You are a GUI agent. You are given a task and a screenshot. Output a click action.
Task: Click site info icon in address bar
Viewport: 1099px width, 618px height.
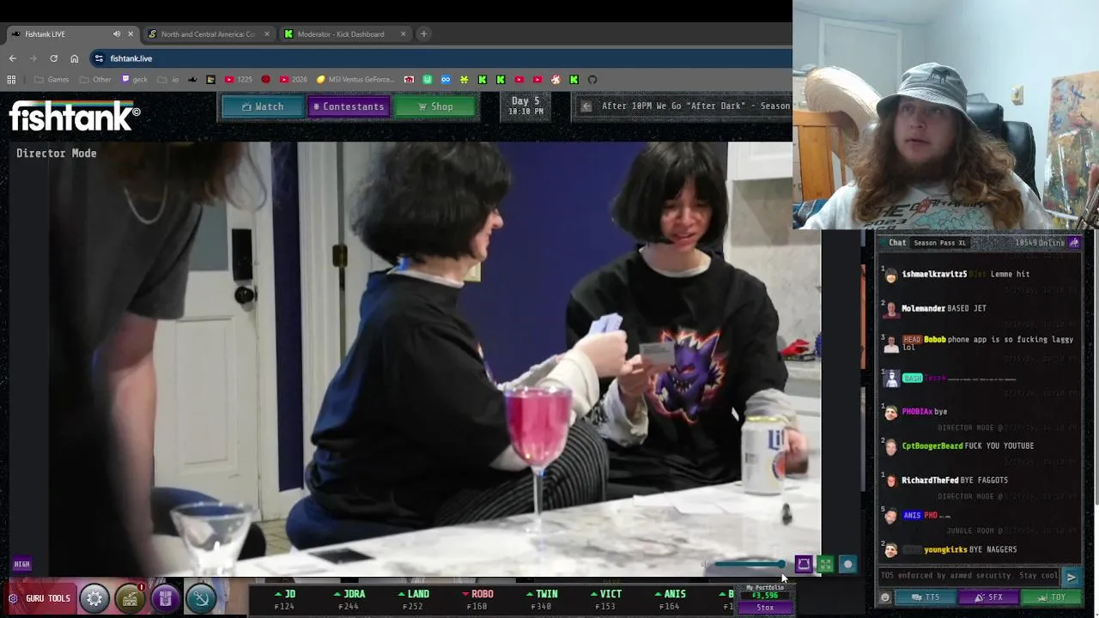(99, 58)
